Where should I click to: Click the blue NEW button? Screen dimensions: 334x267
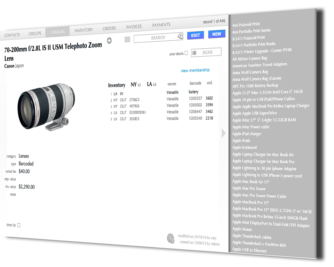pyautogui.click(x=217, y=34)
